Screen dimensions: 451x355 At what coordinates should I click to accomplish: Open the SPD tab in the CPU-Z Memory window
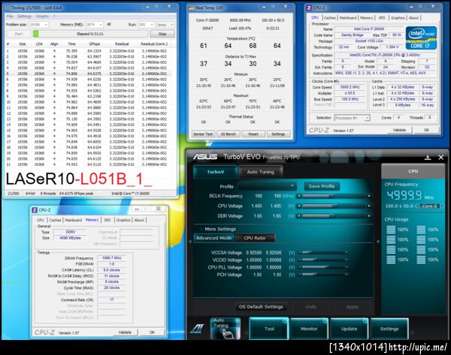pos(107,220)
